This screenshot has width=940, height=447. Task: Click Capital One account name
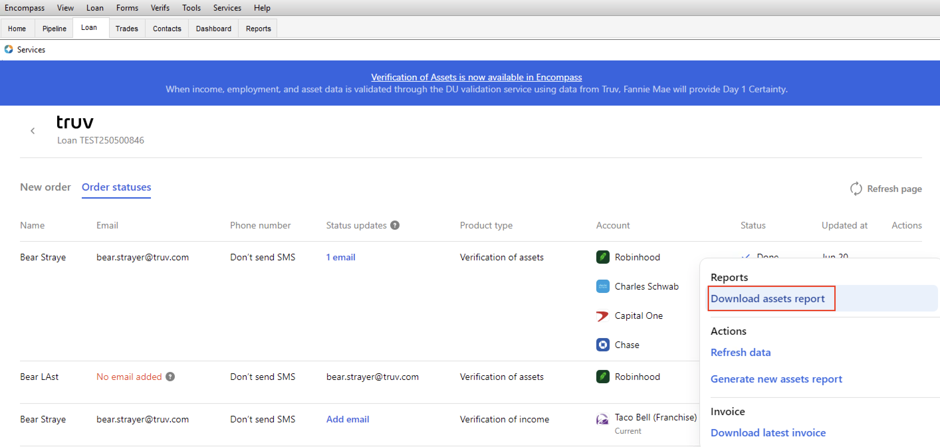[639, 315]
